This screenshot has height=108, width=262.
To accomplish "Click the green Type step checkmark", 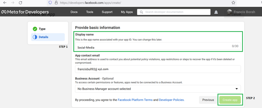I will pos(35,29).
